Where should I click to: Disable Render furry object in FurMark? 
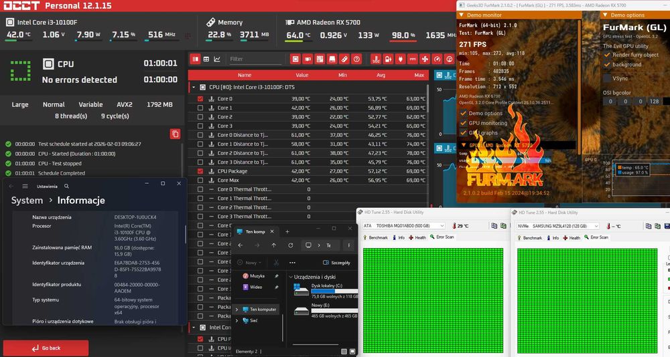(x=607, y=55)
